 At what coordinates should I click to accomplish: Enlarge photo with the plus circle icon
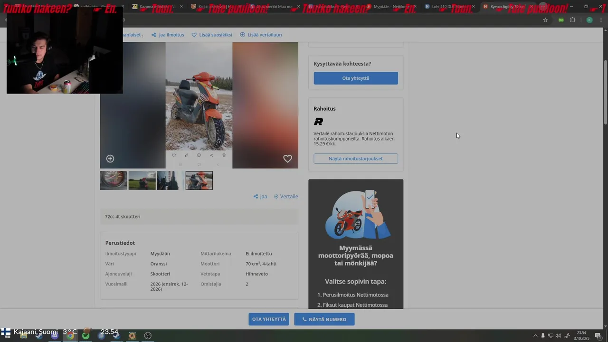pos(110,159)
